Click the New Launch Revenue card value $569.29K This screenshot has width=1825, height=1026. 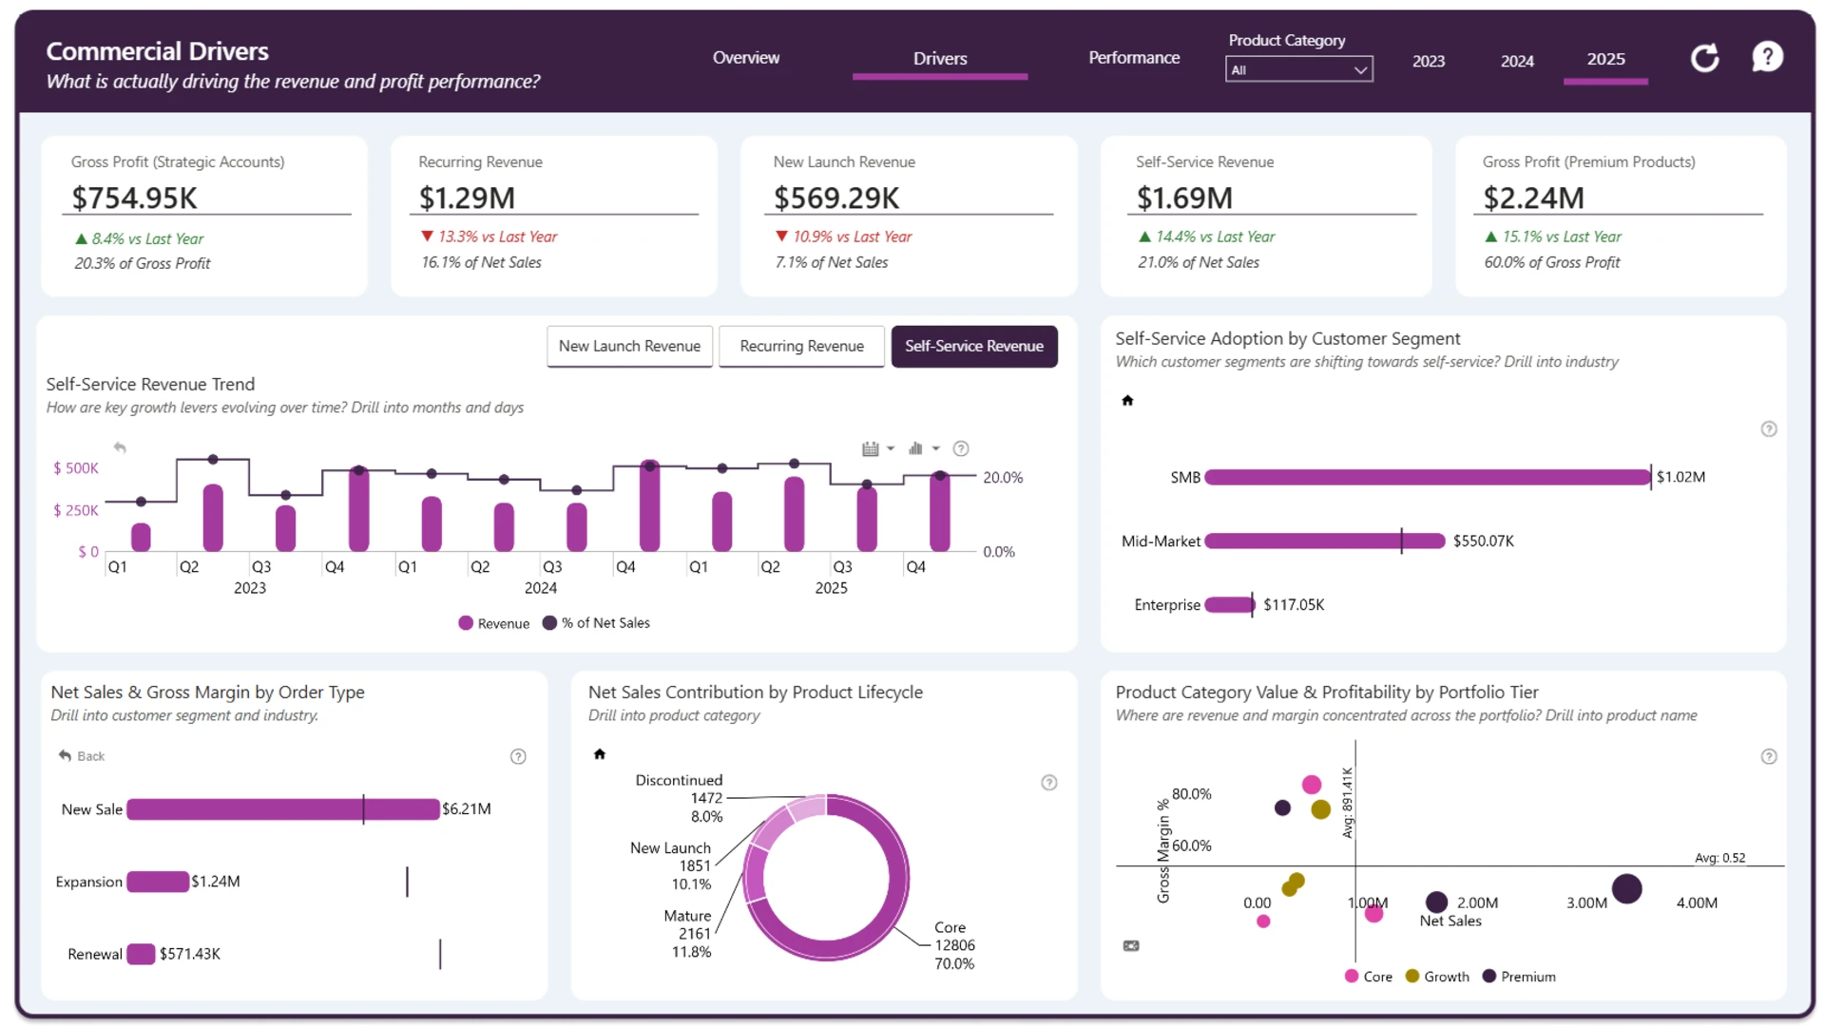[836, 198]
